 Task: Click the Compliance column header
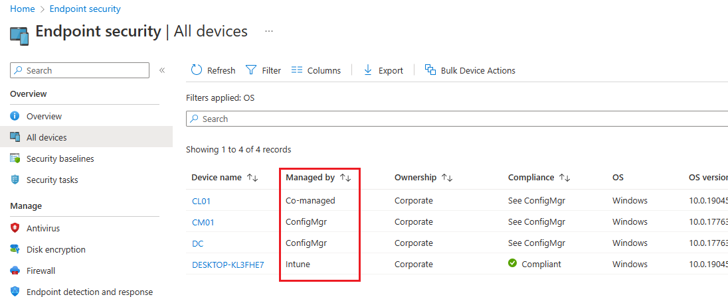coord(531,178)
